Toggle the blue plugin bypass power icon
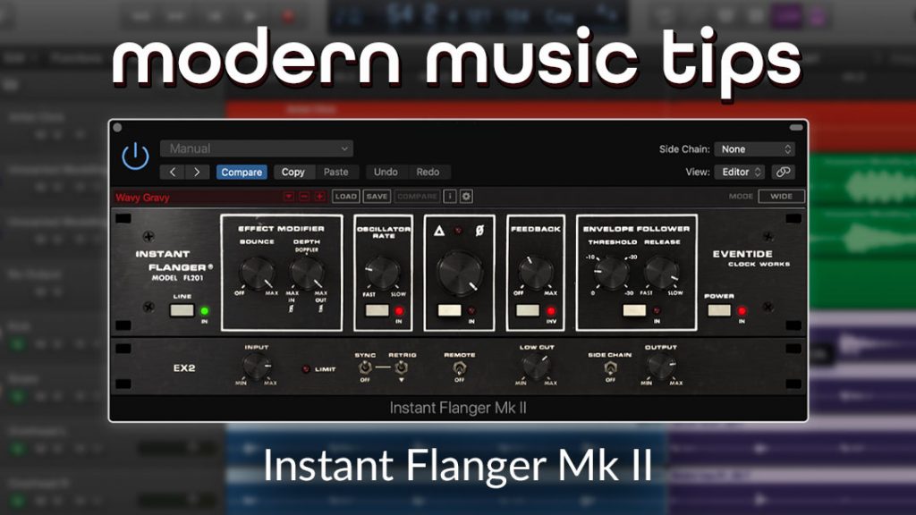Screen dimensions: 916x515 coord(135,156)
